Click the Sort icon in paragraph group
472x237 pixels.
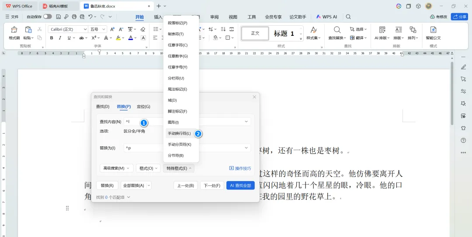tap(223, 29)
